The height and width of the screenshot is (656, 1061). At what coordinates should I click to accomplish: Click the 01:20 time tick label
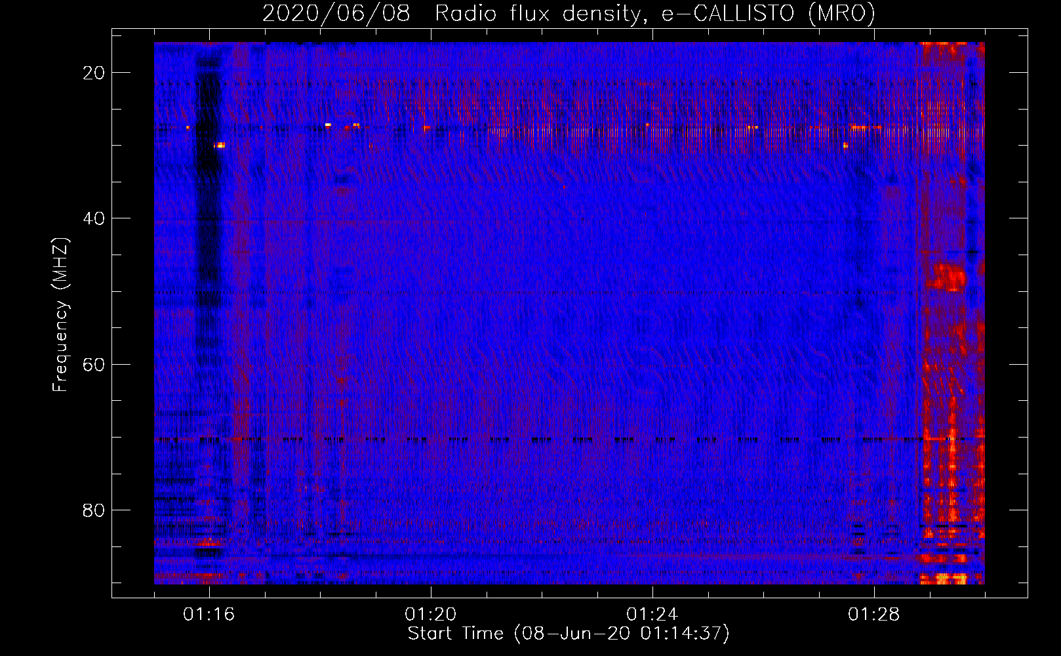coord(431,615)
